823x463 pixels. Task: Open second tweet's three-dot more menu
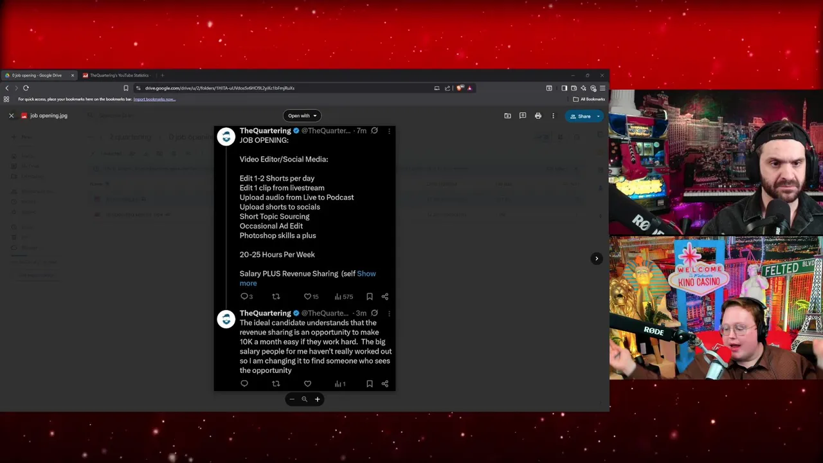tap(389, 313)
